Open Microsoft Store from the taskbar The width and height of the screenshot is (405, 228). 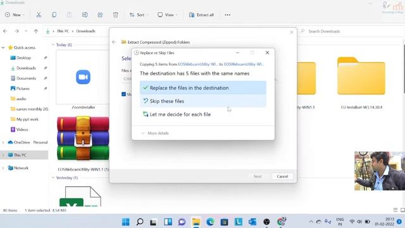(224, 222)
